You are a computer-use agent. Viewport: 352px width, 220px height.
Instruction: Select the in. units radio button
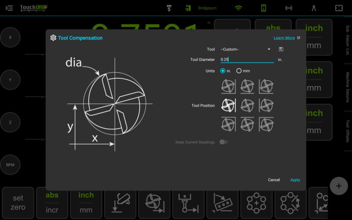coord(223,71)
